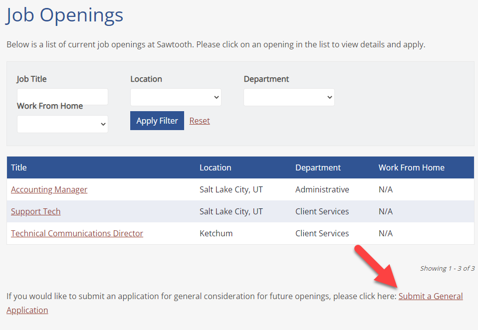Open the Work From Home dropdown
Image resolution: width=478 pixels, height=330 pixels.
tap(62, 124)
